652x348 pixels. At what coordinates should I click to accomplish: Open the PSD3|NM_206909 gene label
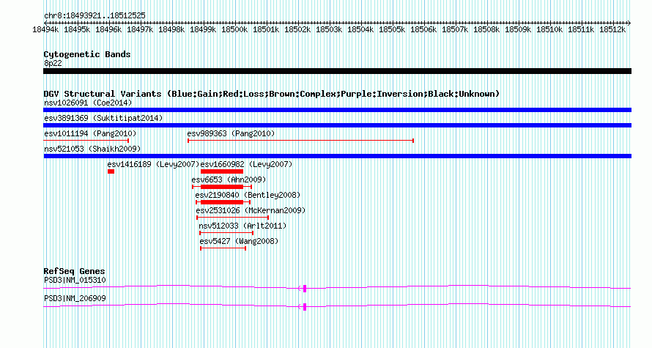coord(75,298)
